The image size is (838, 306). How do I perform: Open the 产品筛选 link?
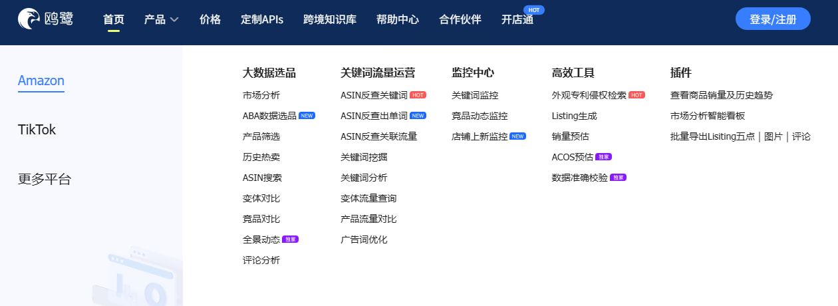coord(261,136)
